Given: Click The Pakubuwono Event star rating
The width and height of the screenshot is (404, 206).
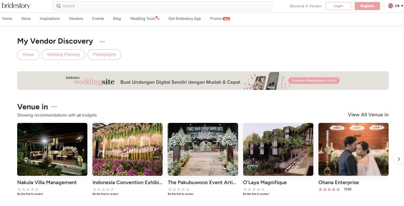Looking at the screenshot, I should 179,189.
